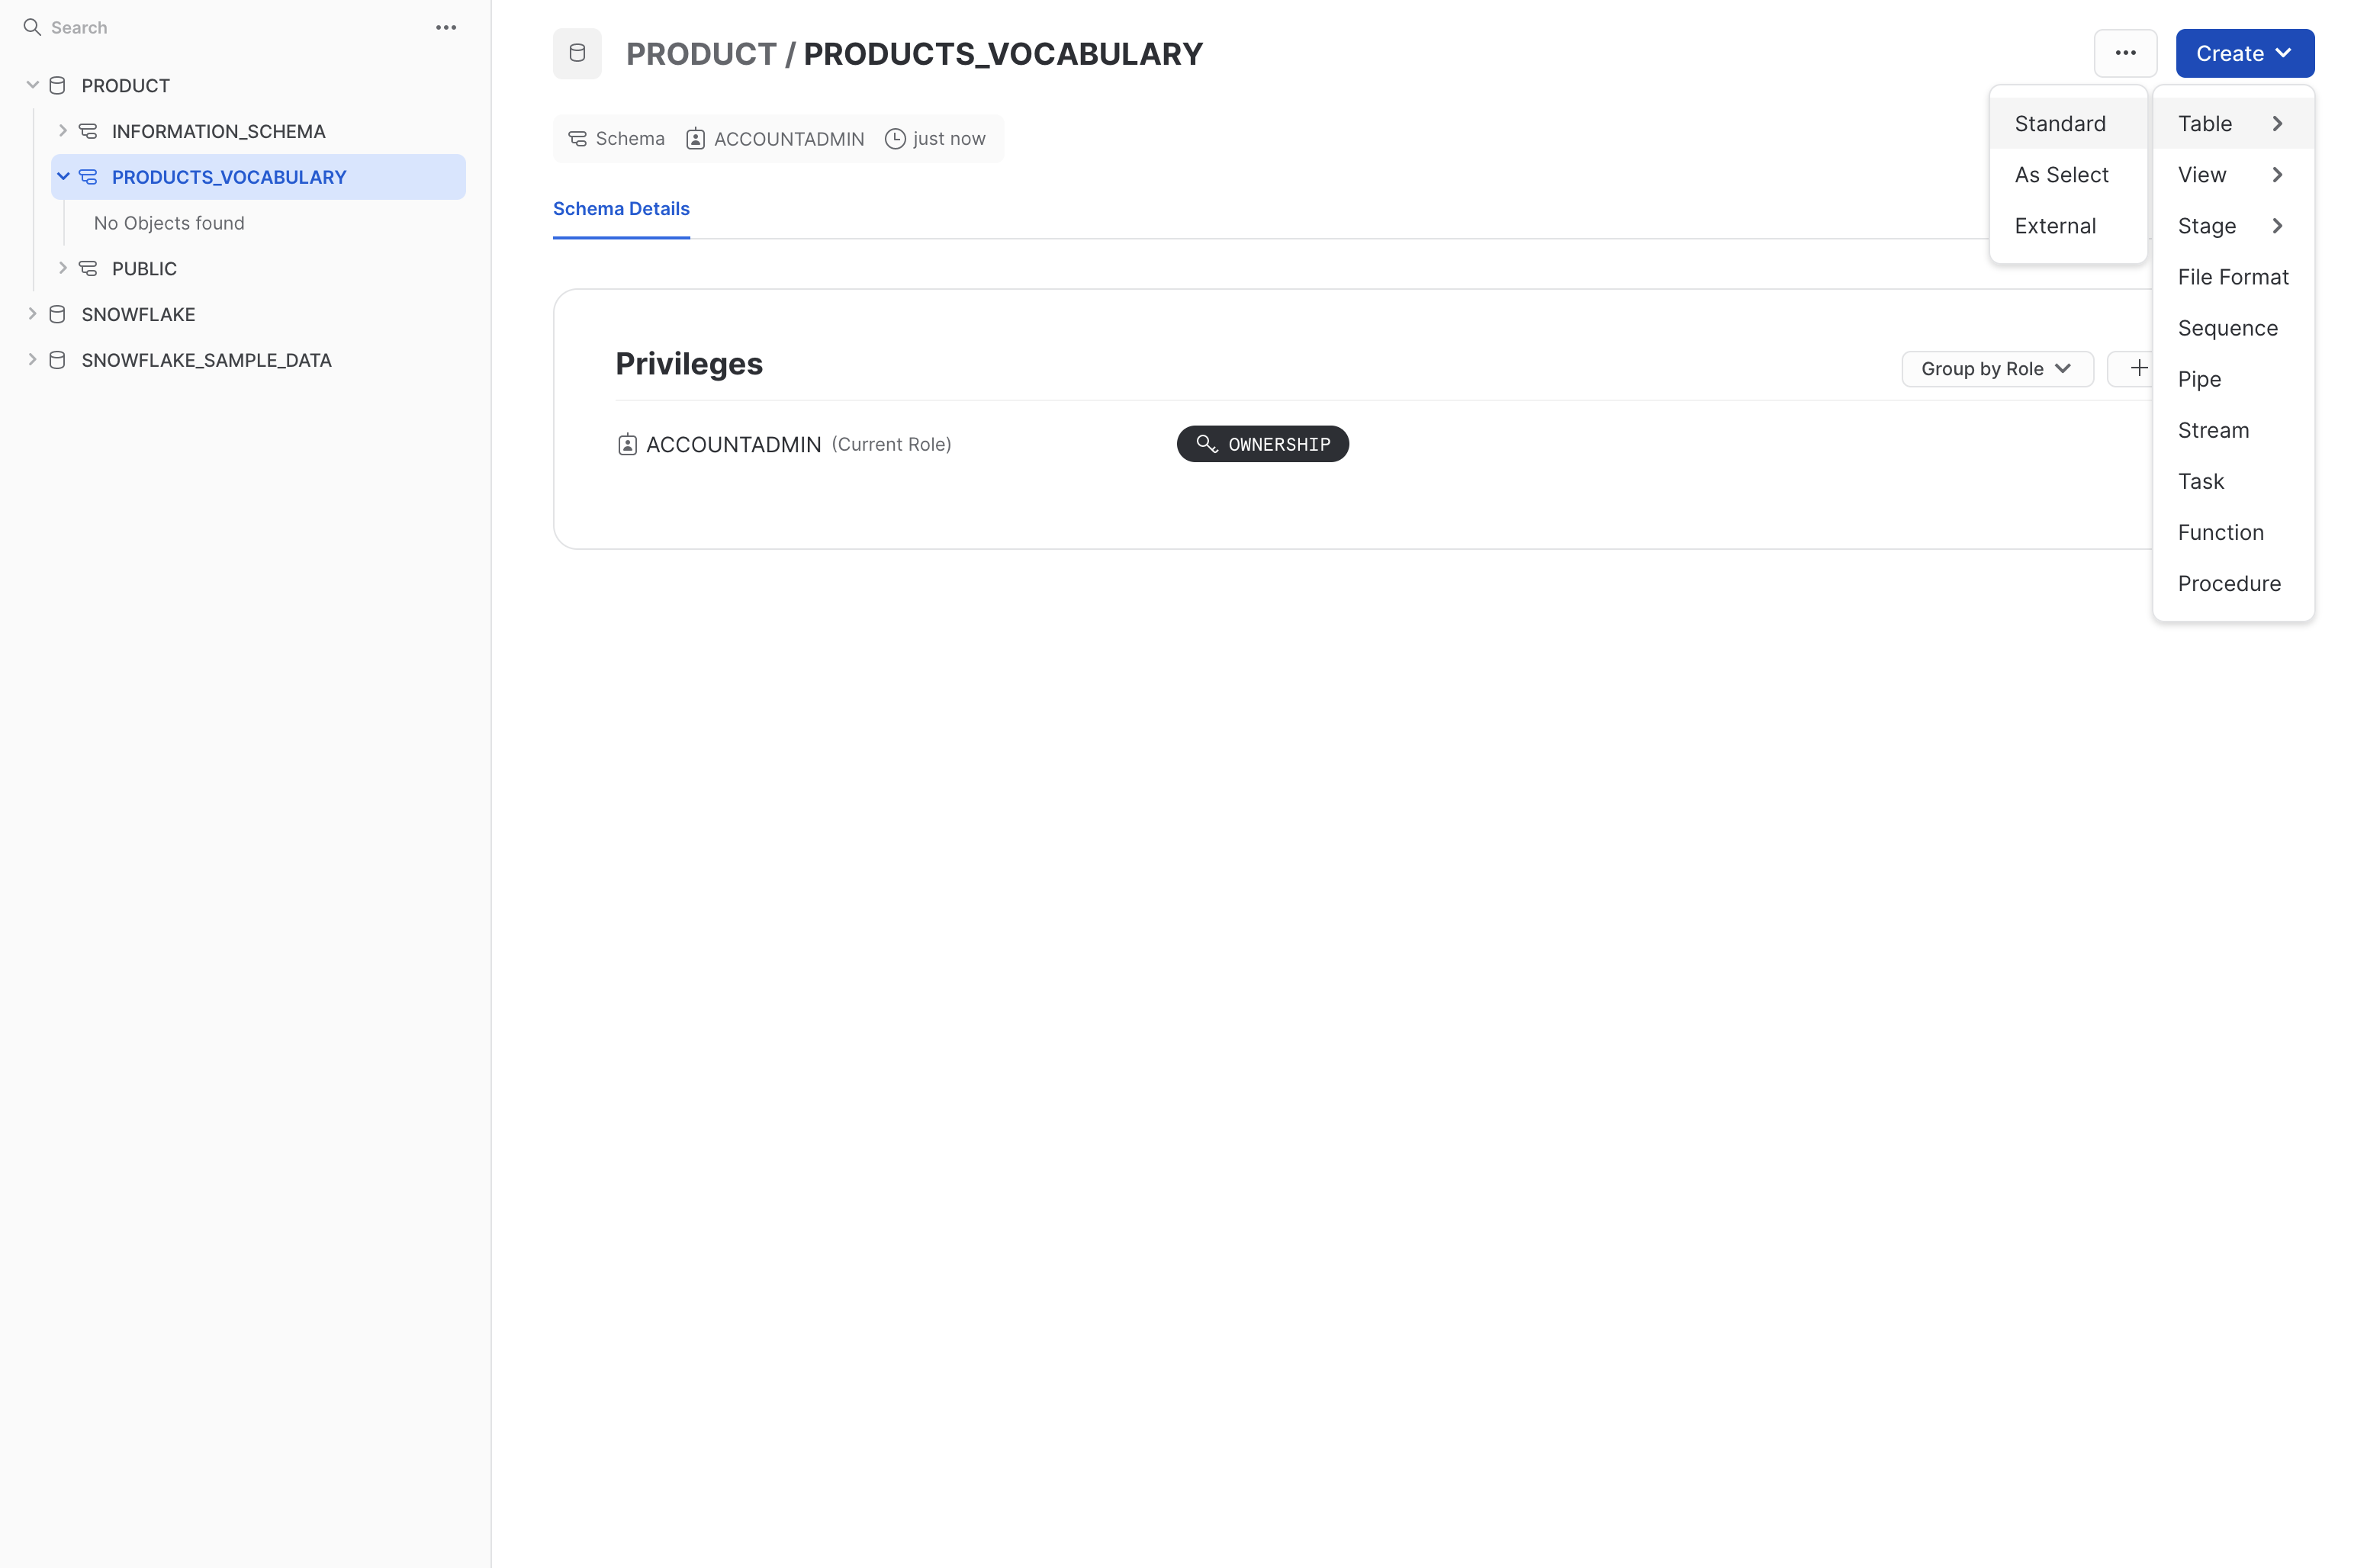Click the plus icon to add a privilege
The height and width of the screenshot is (1568, 2367).
(x=2138, y=368)
